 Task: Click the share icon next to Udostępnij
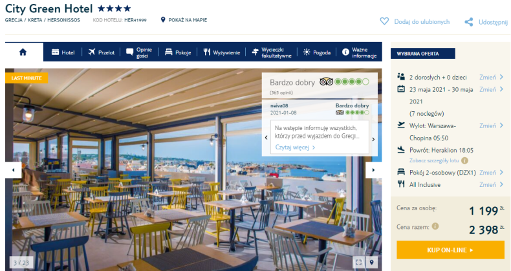[469, 22]
